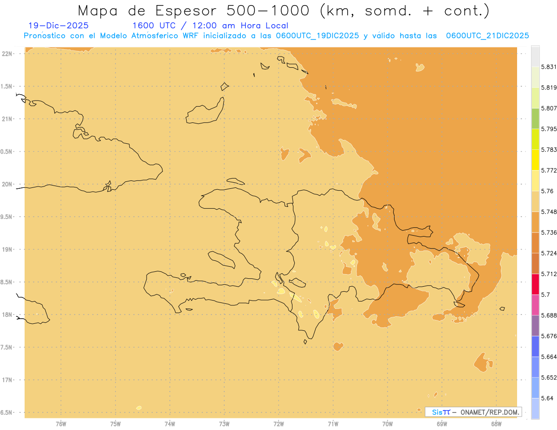Click the legend value 5.7
The image size is (557, 430).
(x=545, y=295)
